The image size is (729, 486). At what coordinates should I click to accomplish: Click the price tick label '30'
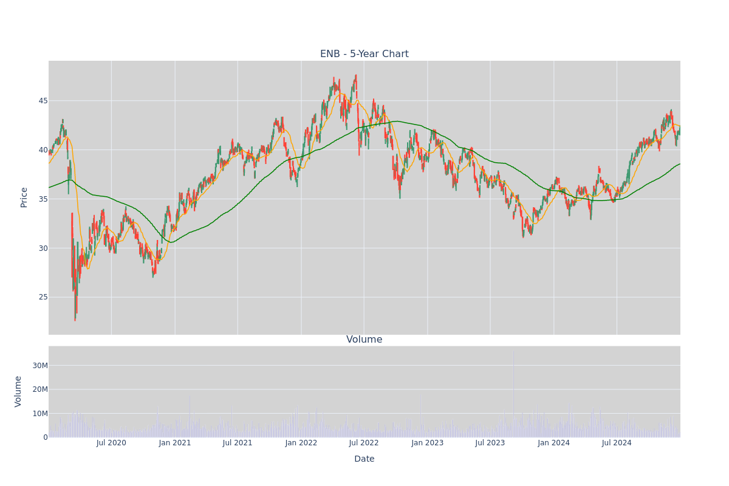click(x=43, y=248)
